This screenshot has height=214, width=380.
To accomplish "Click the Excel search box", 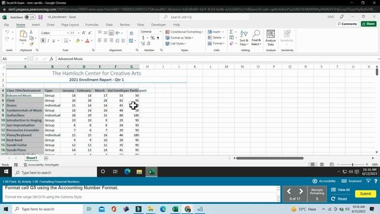I will (205, 17).
